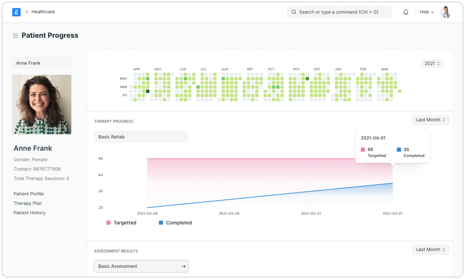Click the pink Targetted swatch in tooltip

click(363, 150)
